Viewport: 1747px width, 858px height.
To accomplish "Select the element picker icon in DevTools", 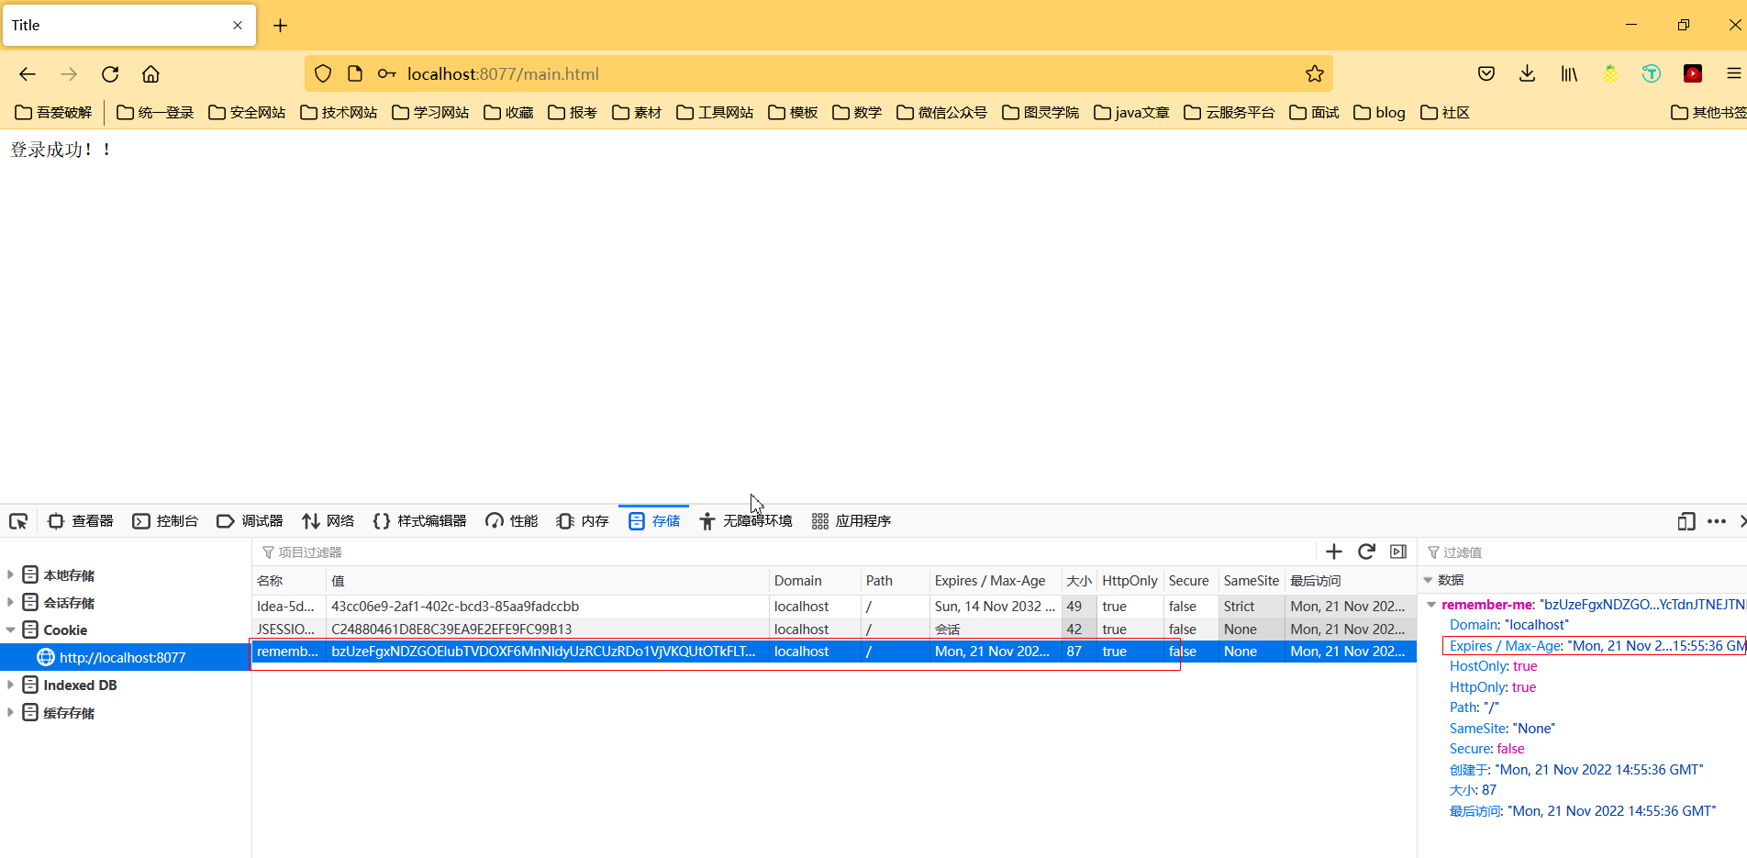I will (18, 520).
